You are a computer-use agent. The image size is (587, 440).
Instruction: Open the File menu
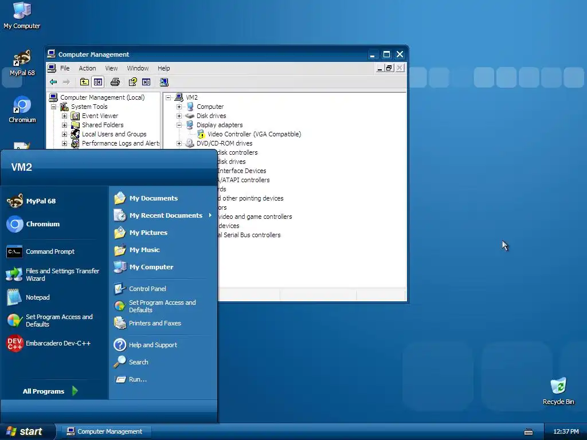[x=65, y=68]
